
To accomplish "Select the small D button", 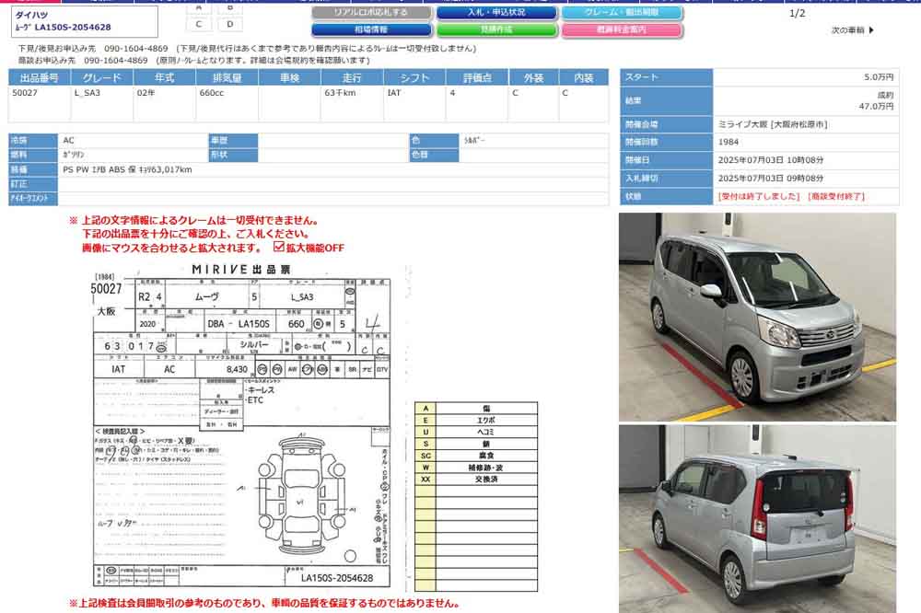I will [x=230, y=24].
